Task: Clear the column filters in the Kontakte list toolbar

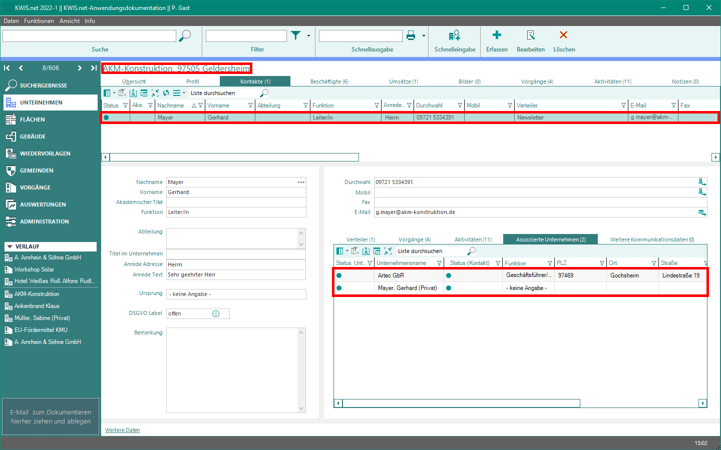Action: [x=122, y=93]
